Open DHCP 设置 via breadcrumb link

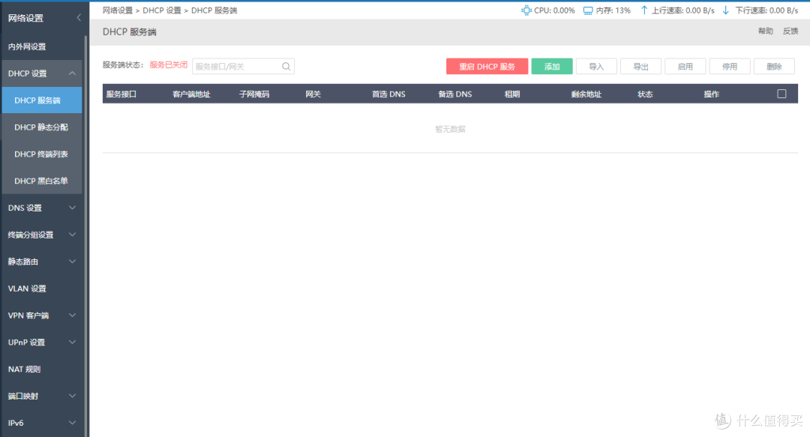(163, 10)
